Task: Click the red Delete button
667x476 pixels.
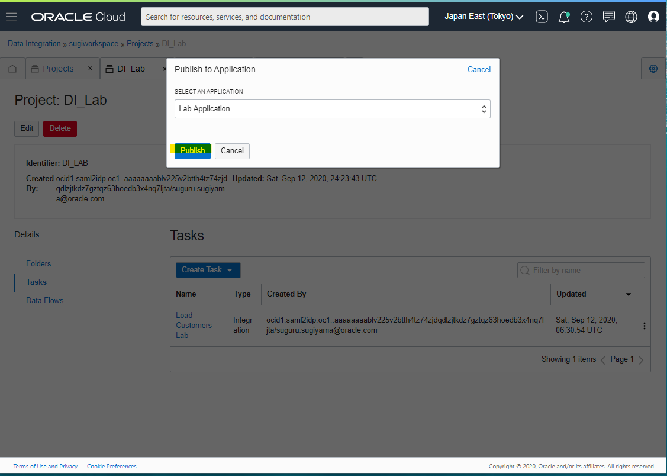Action: [60, 128]
